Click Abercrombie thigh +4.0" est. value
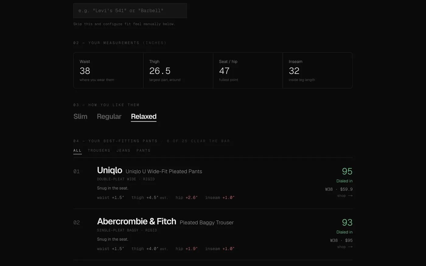The image size is (426, 266). 150,249
